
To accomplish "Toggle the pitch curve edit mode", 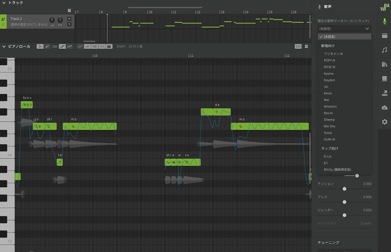I will pyautogui.click(x=70, y=46).
